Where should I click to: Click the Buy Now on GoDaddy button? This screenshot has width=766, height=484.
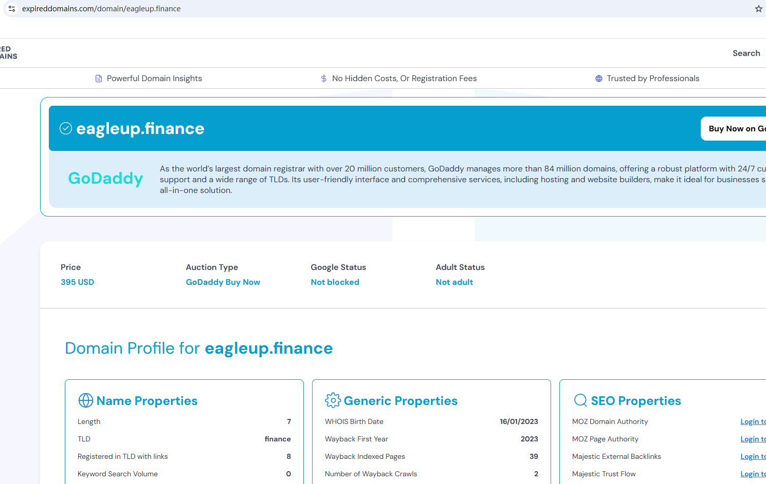click(734, 129)
